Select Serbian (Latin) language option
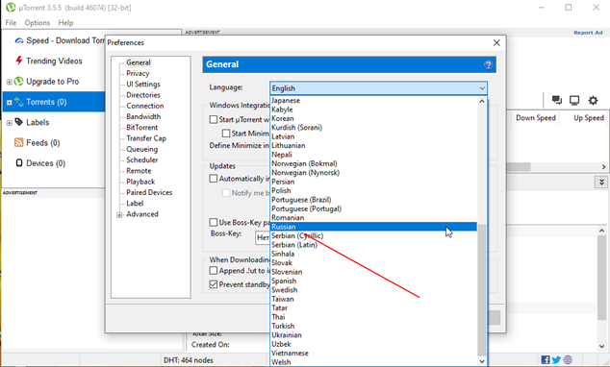610x367 pixels. coord(373,245)
